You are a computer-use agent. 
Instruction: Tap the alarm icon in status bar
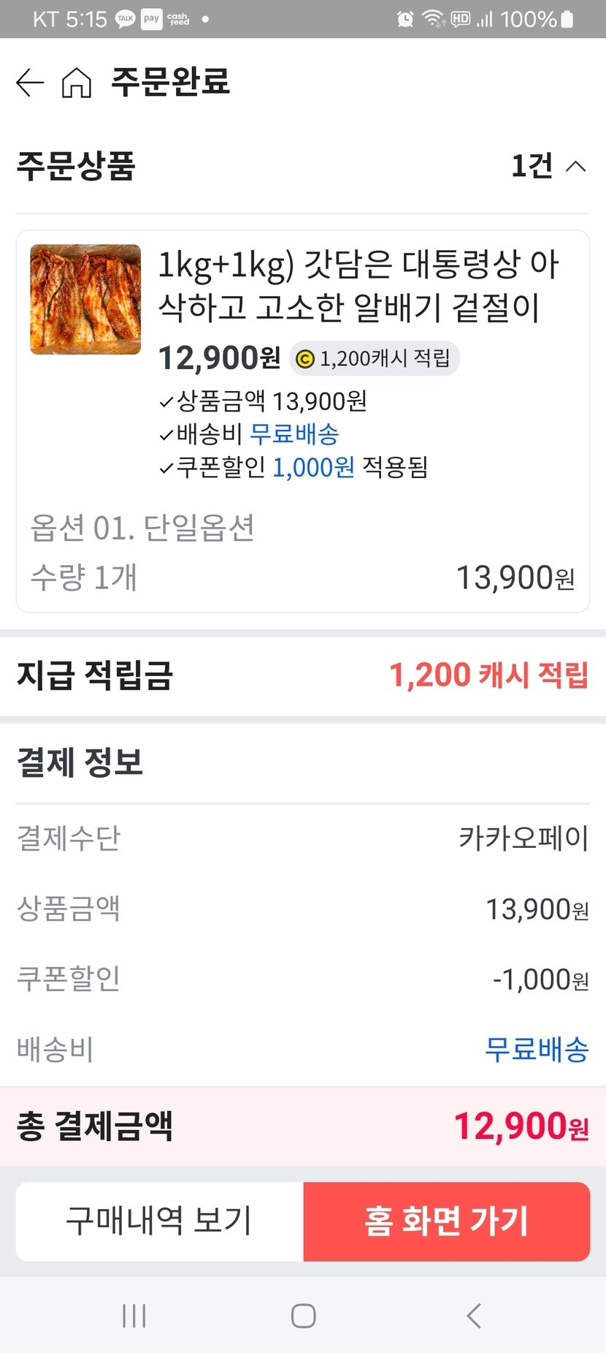[x=405, y=19]
